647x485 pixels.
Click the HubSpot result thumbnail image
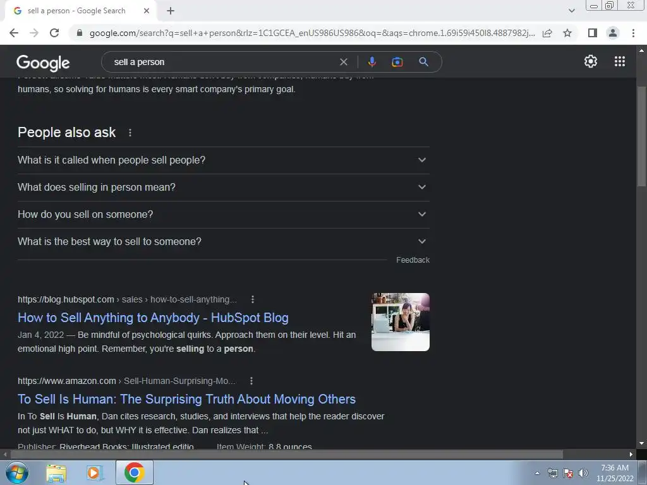pyautogui.click(x=400, y=322)
